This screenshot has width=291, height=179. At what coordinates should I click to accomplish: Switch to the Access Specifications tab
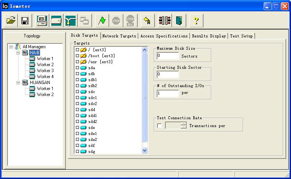[164, 36]
